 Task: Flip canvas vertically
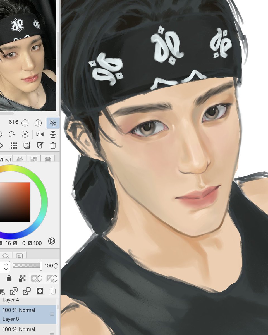tap(53, 135)
